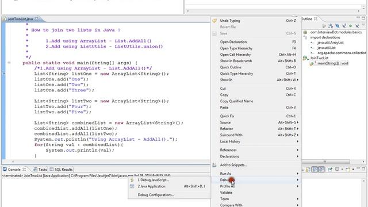Toggle Hide Fields in Outline toolbar

(338, 26)
